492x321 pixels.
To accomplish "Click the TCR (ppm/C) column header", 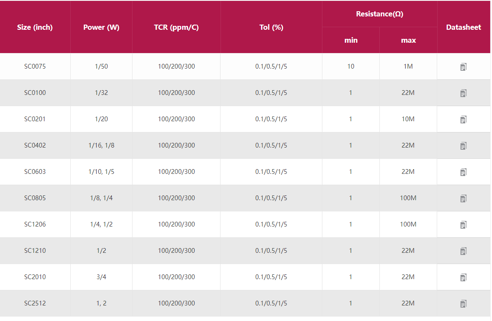I will click(x=176, y=27).
